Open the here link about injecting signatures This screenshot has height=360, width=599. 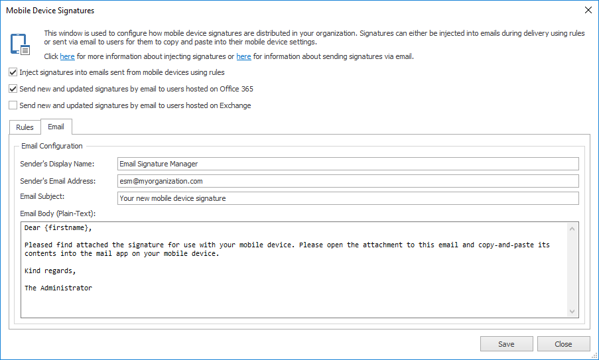point(67,56)
